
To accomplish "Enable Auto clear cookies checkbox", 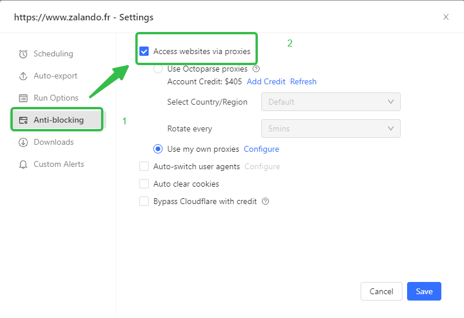I will (144, 184).
